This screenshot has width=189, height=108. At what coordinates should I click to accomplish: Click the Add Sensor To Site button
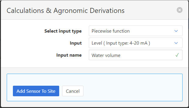[x=36, y=91]
